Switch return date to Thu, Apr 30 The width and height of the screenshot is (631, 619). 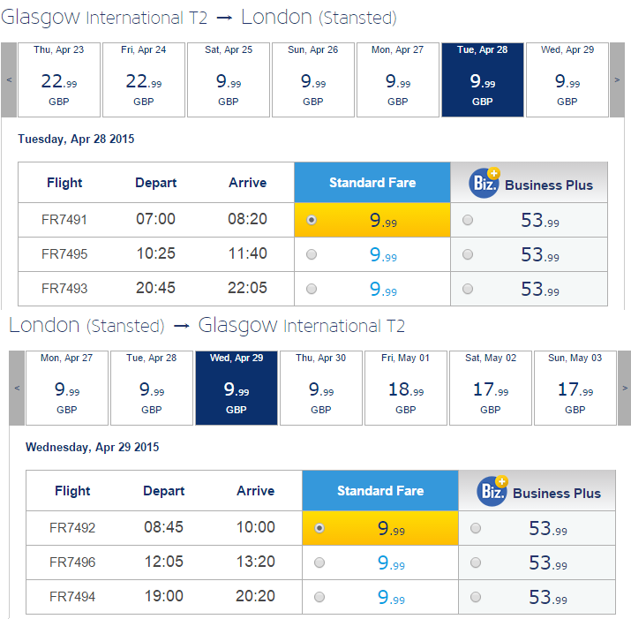321,388
